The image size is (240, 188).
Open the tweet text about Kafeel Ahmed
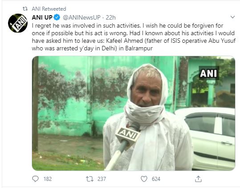(x=134, y=37)
